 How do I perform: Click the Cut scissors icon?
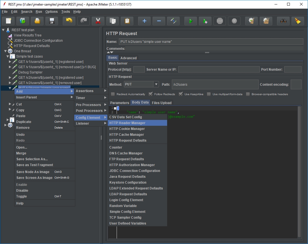click(98, 21)
